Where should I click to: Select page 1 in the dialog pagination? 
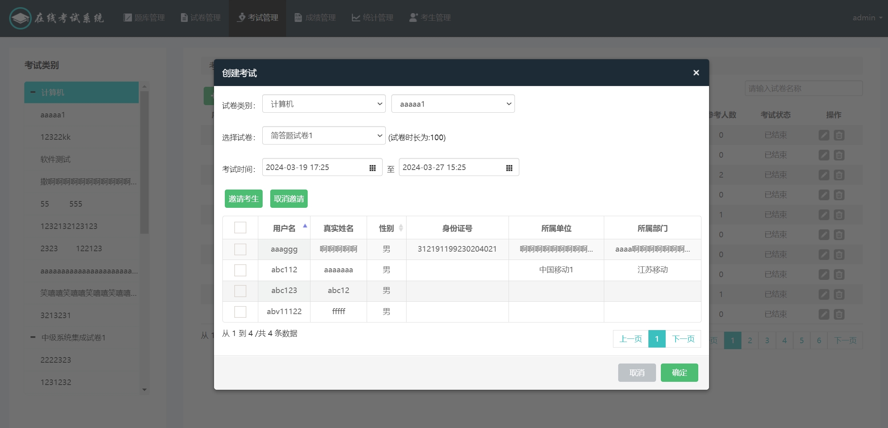(657, 339)
